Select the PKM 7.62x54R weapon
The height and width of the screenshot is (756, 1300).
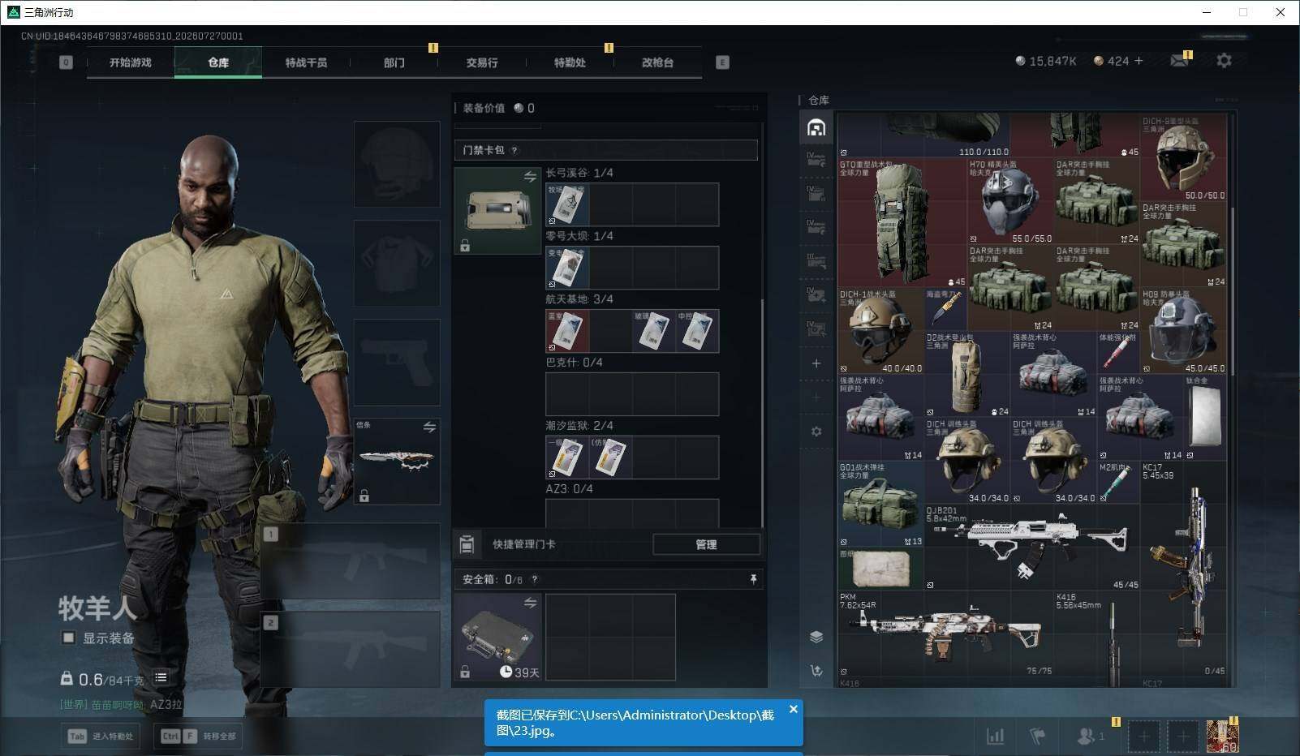coord(945,634)
